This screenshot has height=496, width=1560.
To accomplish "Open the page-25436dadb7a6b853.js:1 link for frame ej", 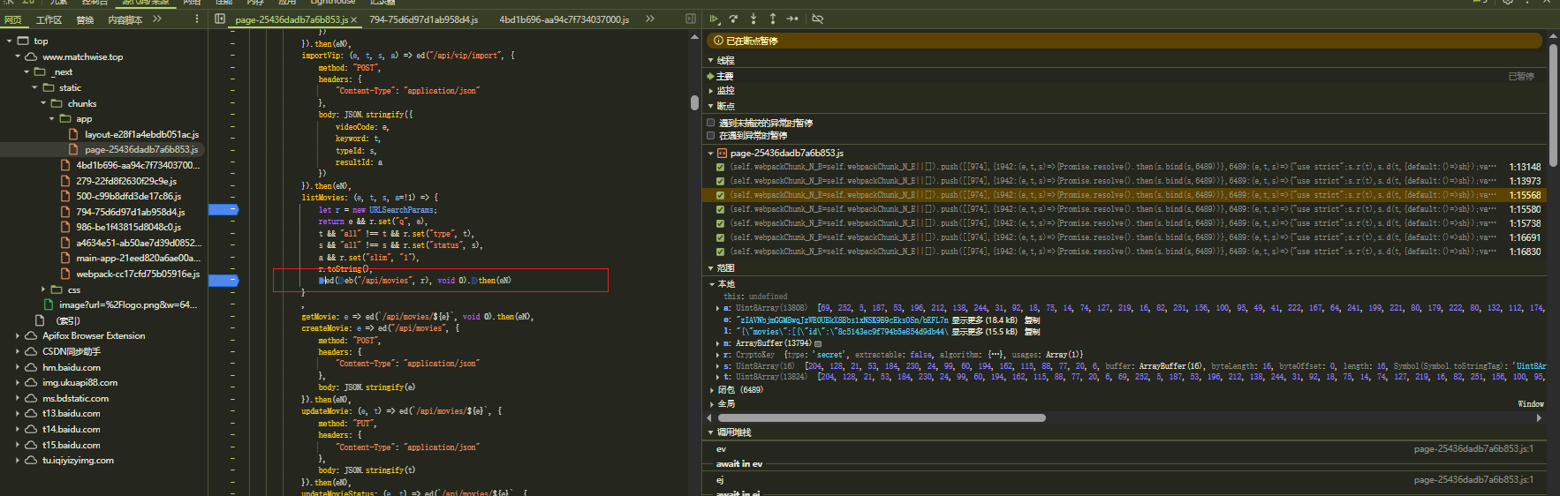I will 1473,479.
